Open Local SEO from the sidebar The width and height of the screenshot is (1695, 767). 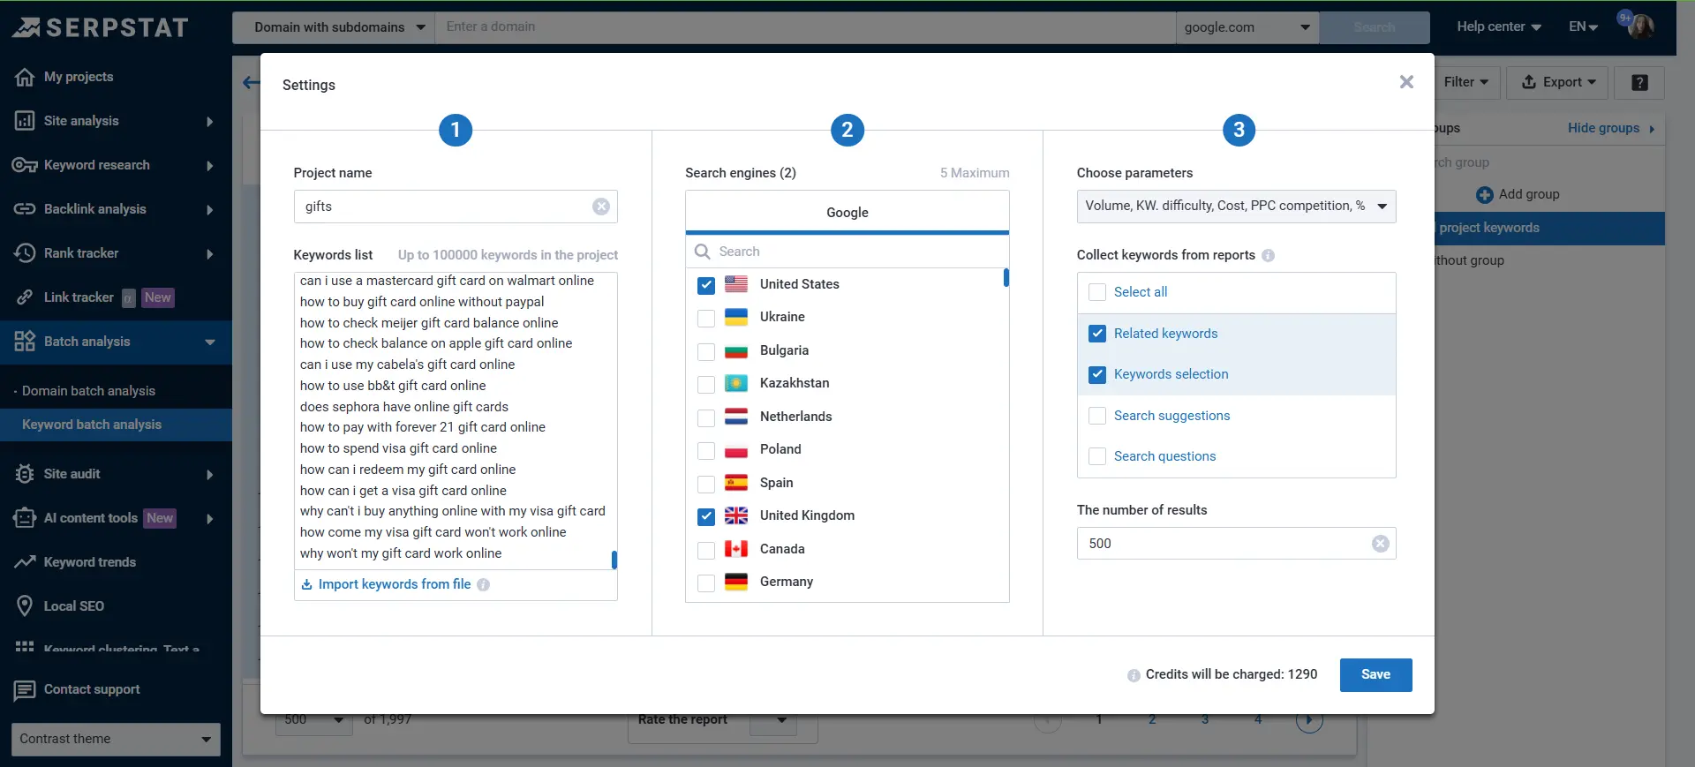pos(74,606)
